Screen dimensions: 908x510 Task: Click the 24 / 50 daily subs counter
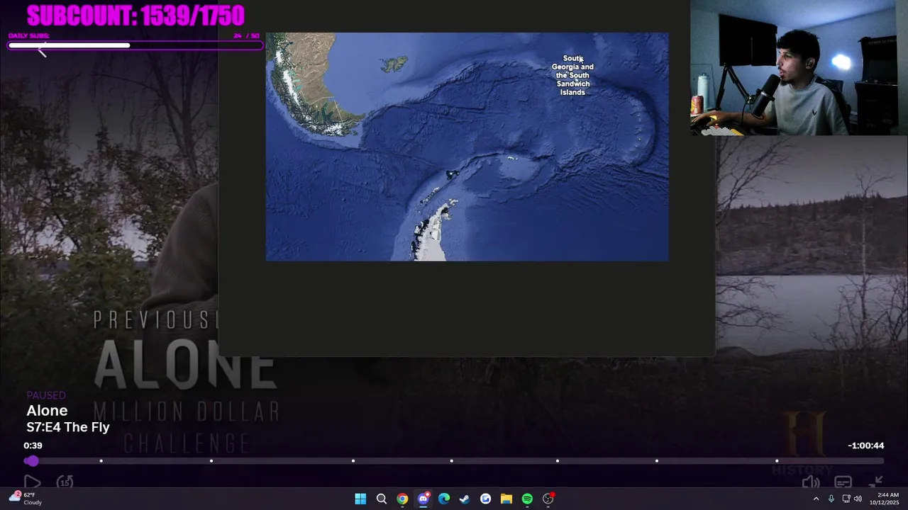click(x=246, y=35)
